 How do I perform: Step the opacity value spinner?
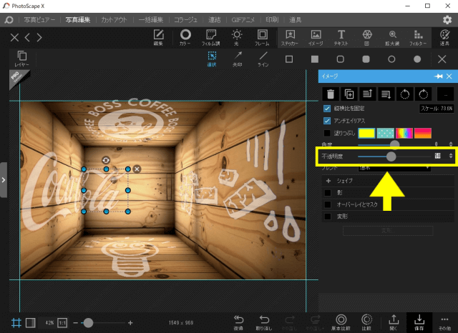451,156
